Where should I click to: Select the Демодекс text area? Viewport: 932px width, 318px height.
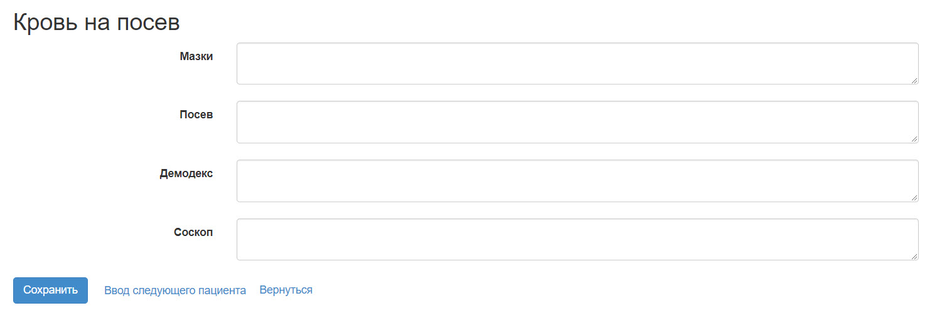coord(577,181)
